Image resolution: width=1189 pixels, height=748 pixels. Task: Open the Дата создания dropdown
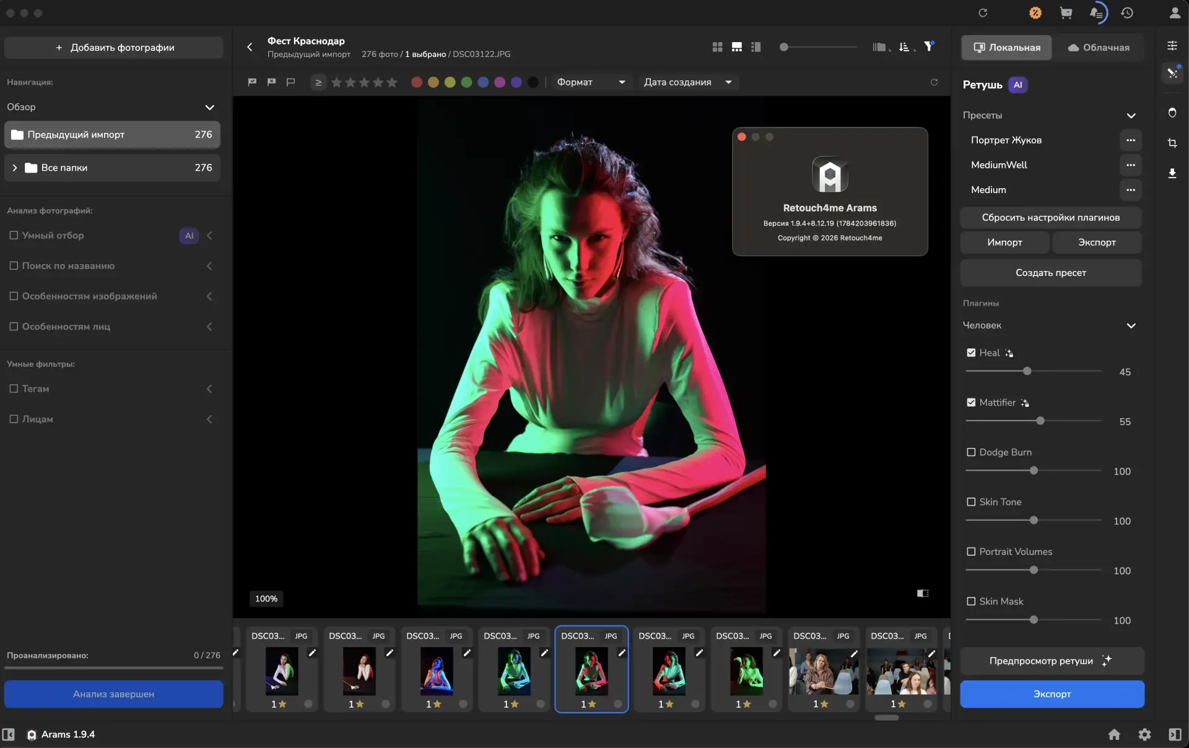pyautogui.click(x=688, y=82)
